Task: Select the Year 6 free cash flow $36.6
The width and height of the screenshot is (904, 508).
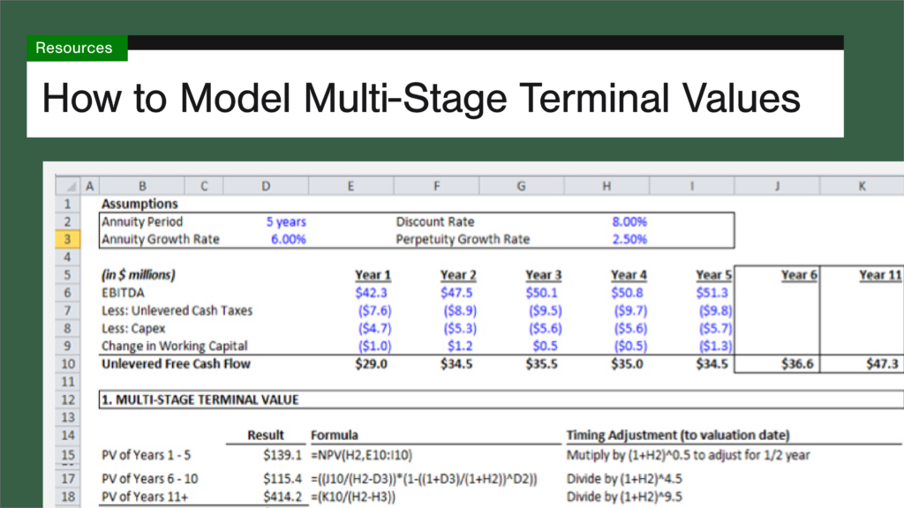Action: pyautogui.click(x=799, y=363)
